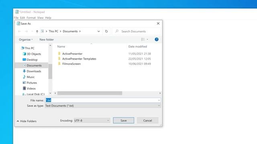Image resolution: width=257 pixels, height=144 pixels.
Task: Click the Save As dialog title icon
Action: tap(18, 24)
